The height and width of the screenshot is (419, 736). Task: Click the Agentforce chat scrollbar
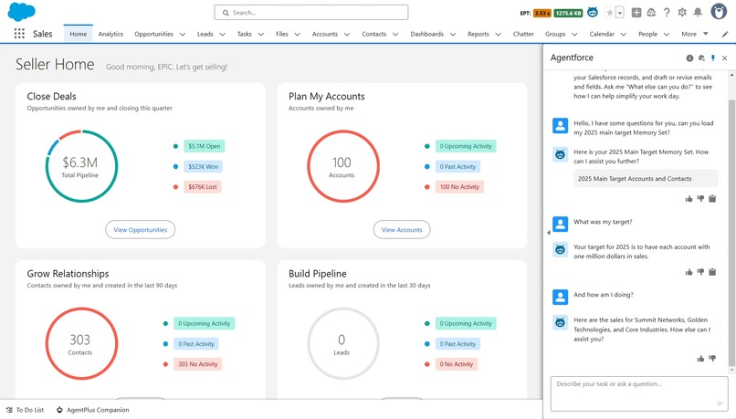(x=731, y=233)
